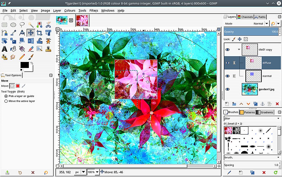Image resolution: width=282 pixels, height=177 pixels.
Task: Anchor the floating layer
Action: (262, 104)
